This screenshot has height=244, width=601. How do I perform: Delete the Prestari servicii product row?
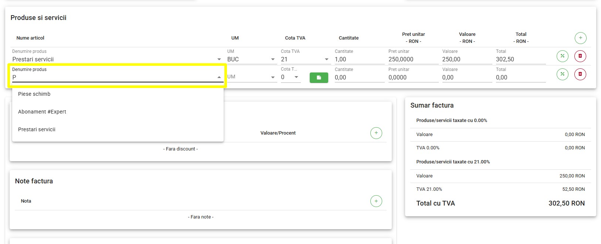point(580,56)
